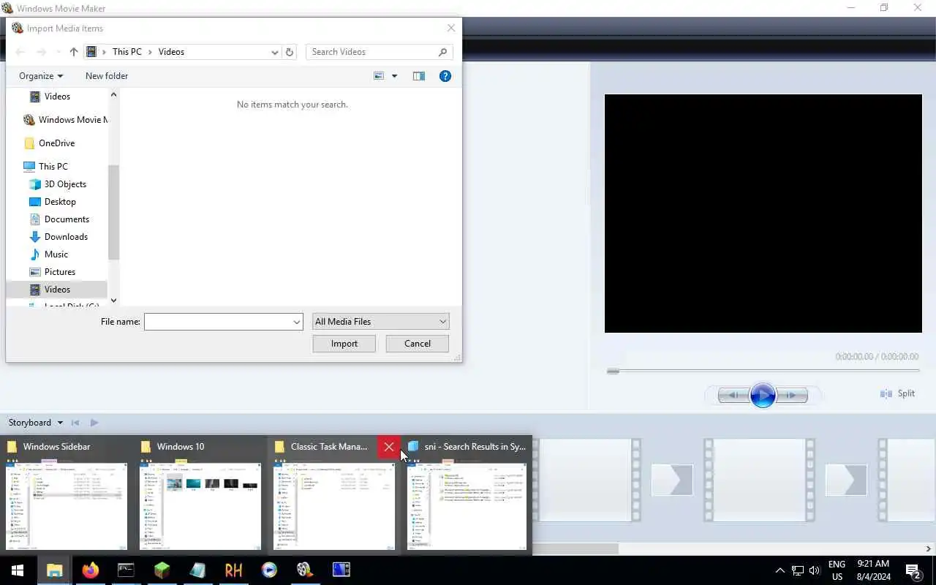
Task: Open the All Media Files type dropdown
Action: [x=380, y=322]
